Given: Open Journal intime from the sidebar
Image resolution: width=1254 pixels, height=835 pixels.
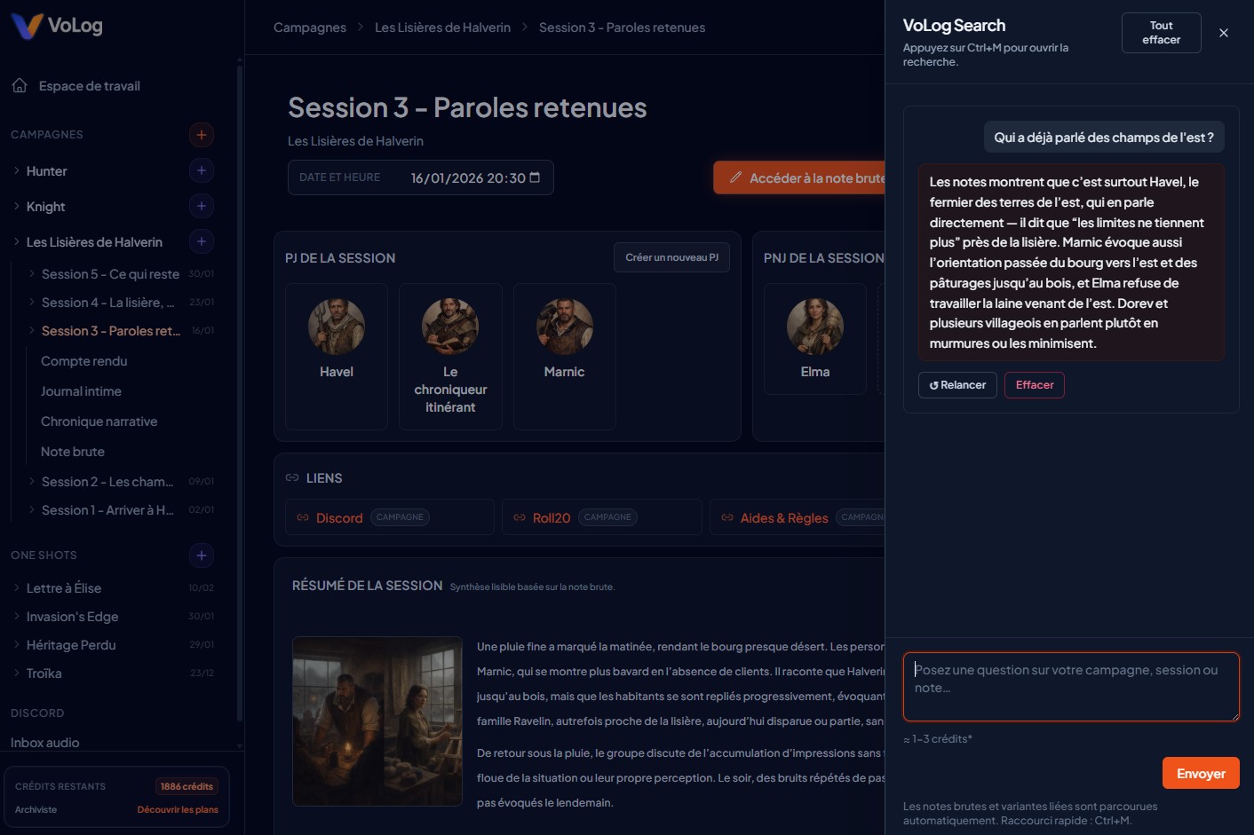Looking at the screenshot, I should click(81, 390).
